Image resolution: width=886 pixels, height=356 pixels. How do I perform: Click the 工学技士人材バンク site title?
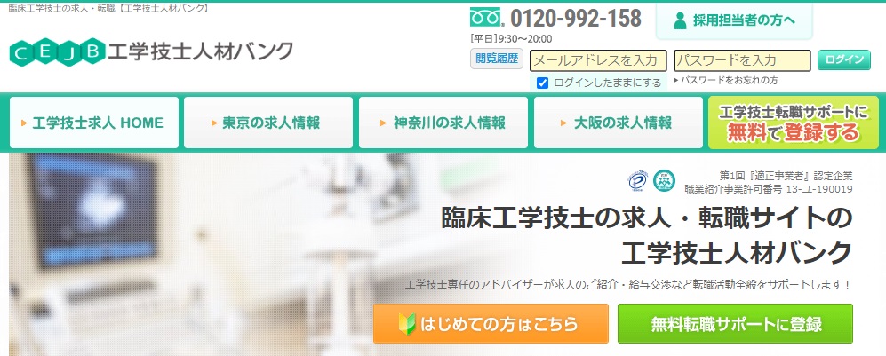(x=201, y=51)
